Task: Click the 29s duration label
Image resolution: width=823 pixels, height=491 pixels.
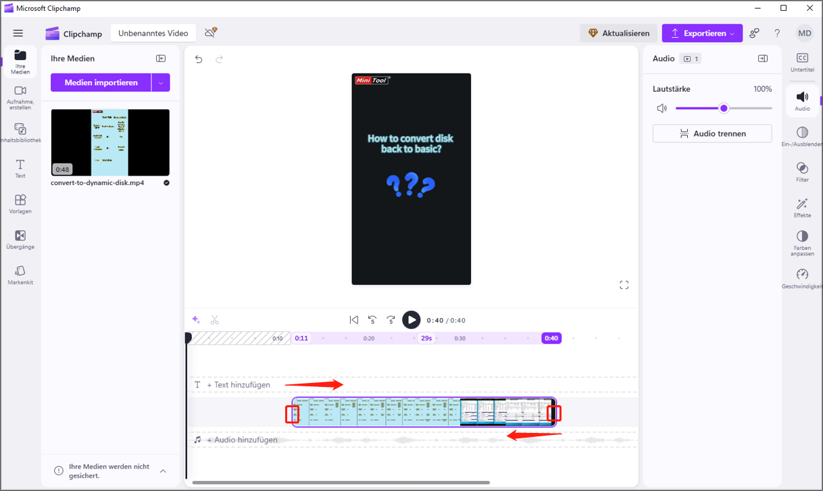Action: pos(426,338)
